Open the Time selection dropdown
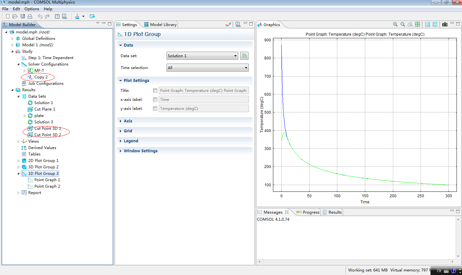This screenshot has width=462, height=275. [x=207, y=68]
